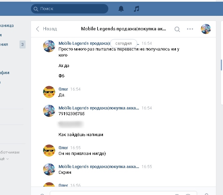Click the top search field Поиск
This screenshot has width=223, height=195.
pos(70,9)
